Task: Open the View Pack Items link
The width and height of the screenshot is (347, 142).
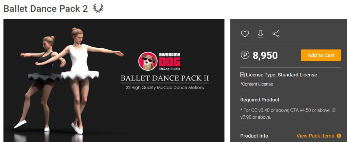Action: coord(315,136)
